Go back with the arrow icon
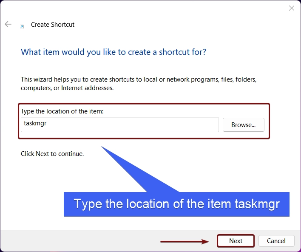The width and height of the screenshot is (301, 252). [8, 24]
